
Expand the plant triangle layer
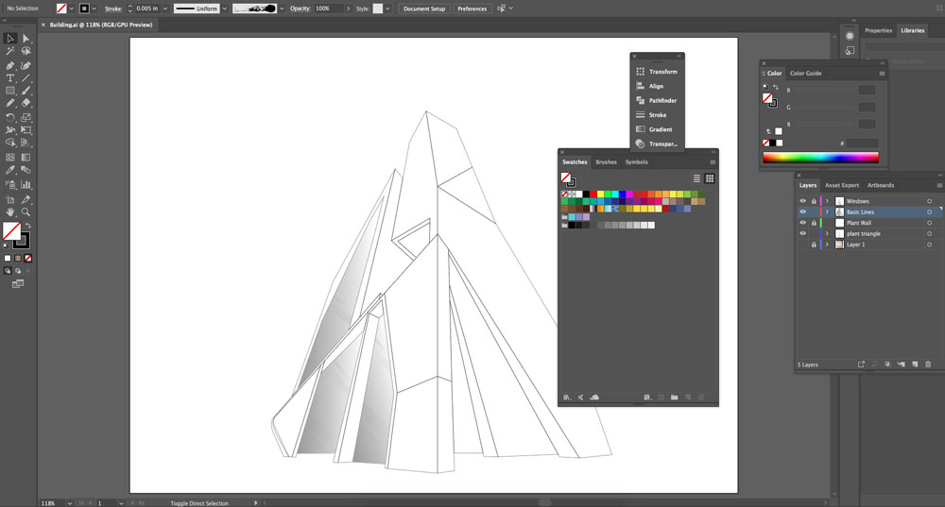tap(827, 233)
